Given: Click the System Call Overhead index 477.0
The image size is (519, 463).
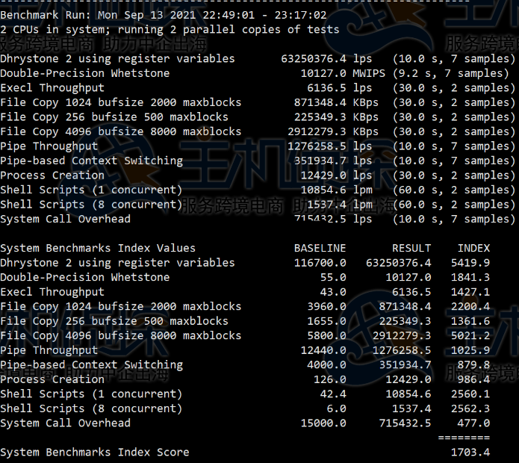Looking at the screenshot, I should [473, 423].
